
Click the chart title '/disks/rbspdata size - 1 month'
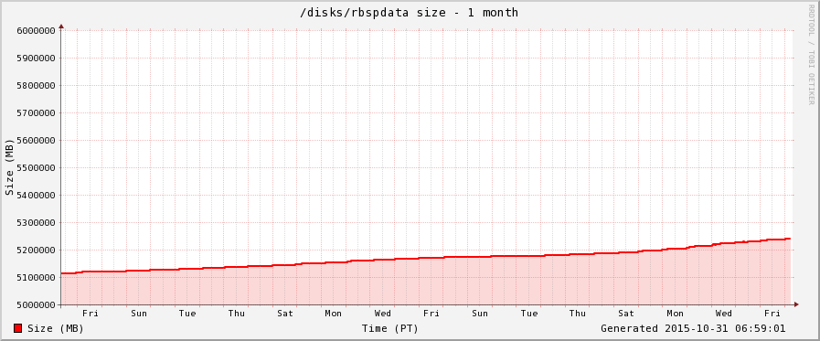pos(409,13)
